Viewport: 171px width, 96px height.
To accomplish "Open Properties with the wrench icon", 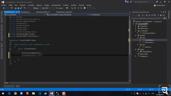I will 161,15.
